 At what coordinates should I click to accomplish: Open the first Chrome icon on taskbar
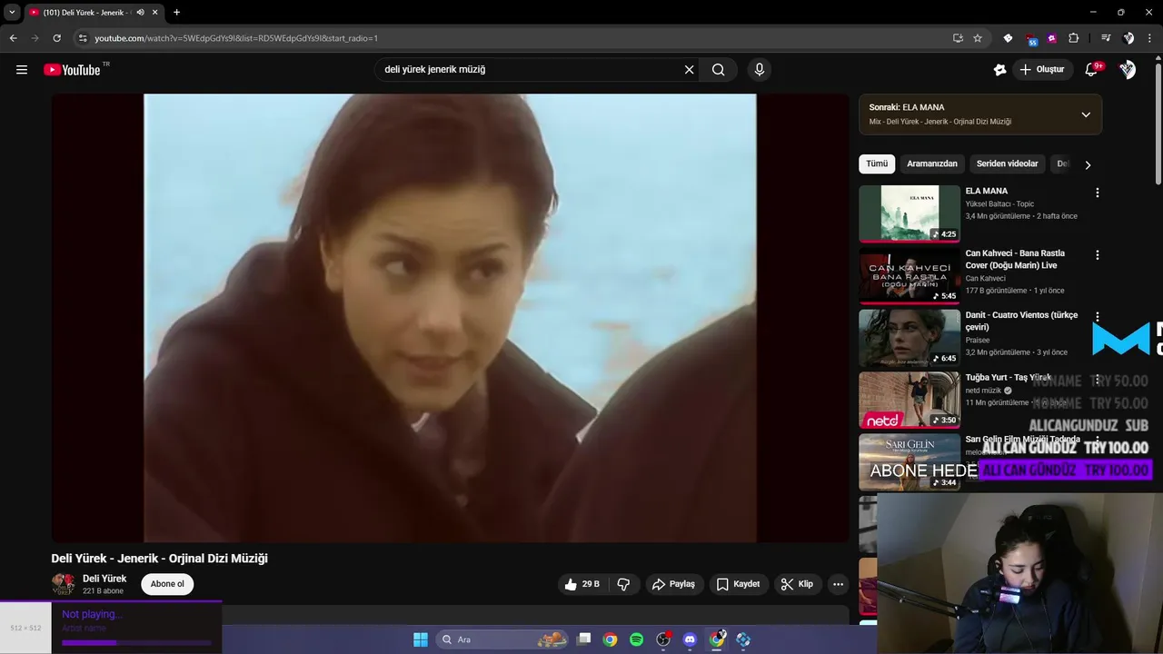point(611,639)
